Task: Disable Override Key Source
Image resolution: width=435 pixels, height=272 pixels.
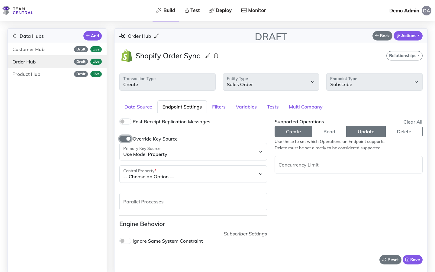Action: [x=125, y=138]
